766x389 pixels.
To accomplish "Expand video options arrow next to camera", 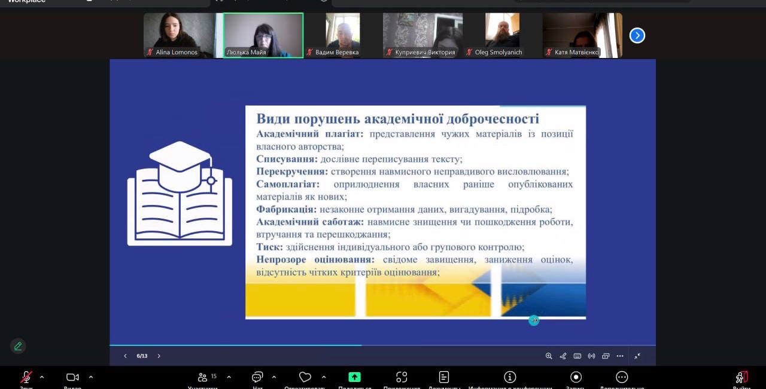I will tap(91, 377).
